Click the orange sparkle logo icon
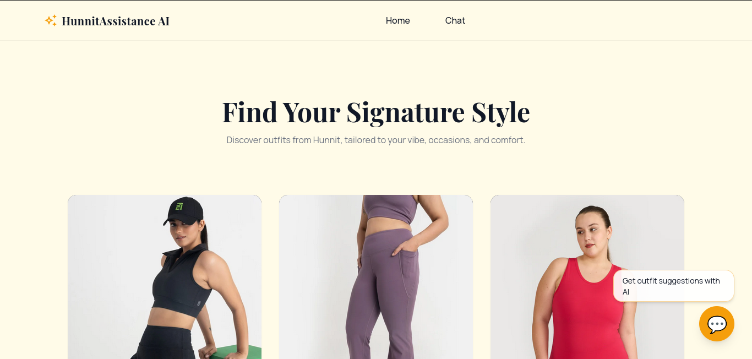 (x=51, y=21)
